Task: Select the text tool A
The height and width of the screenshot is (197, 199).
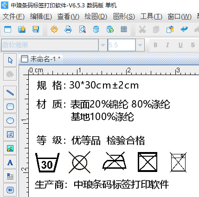Action: (x=10, y=162)
